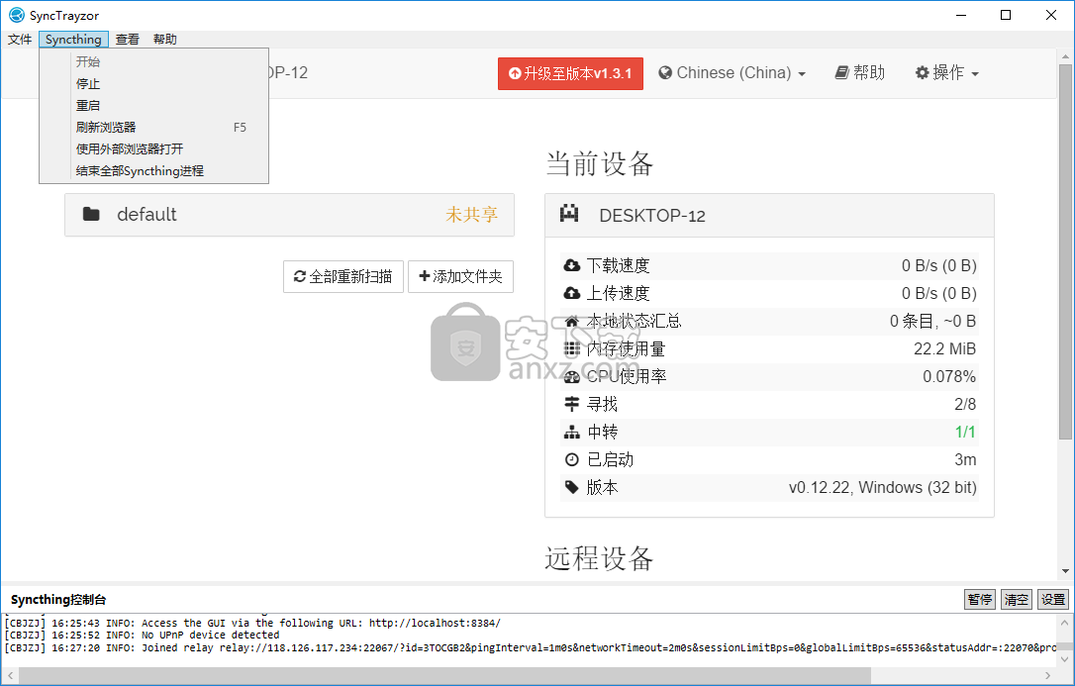Click the down arrow of the main page scrollbar
This screenshot has height=686, width=1075.
tap(1065, 571)
